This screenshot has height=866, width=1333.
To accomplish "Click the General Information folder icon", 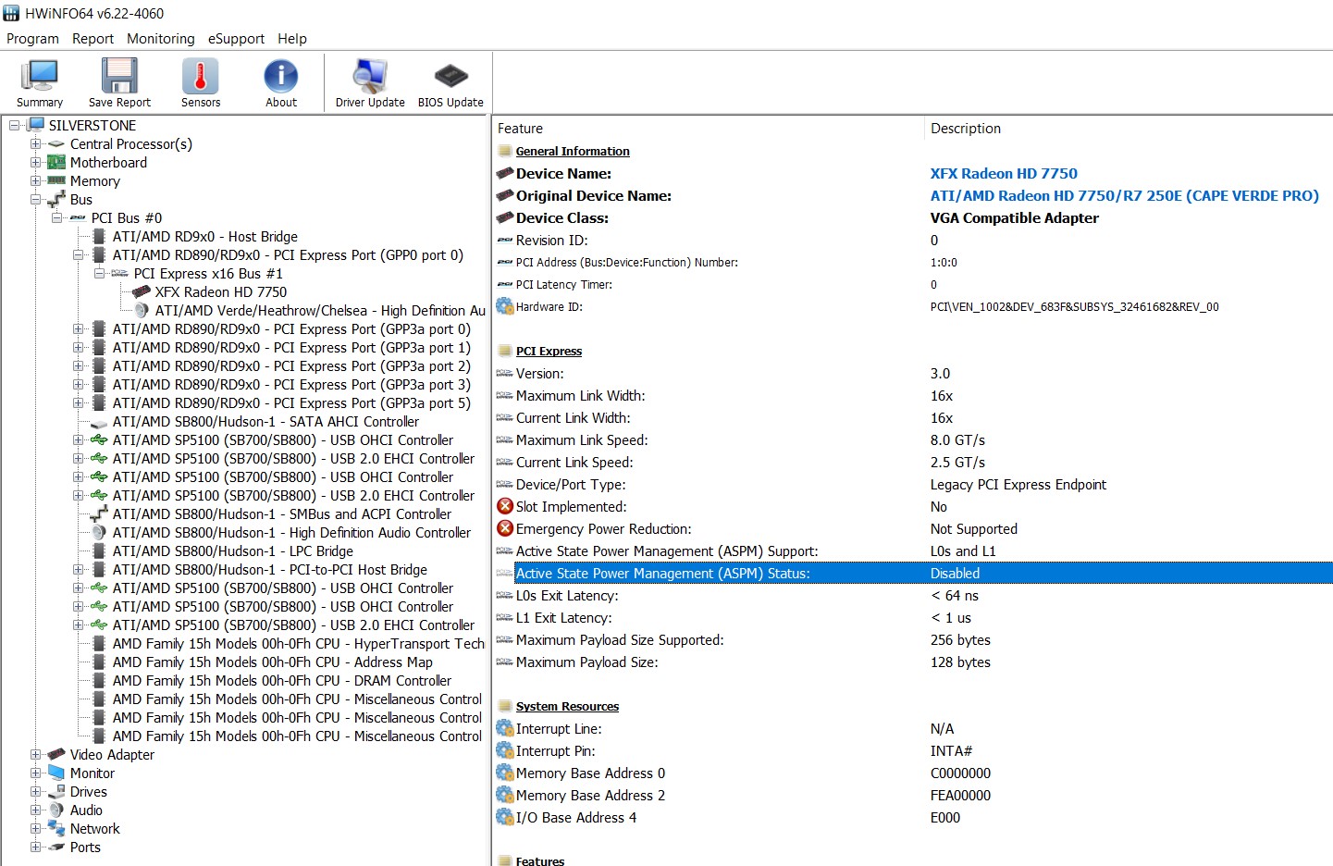I will click(505, 151).
